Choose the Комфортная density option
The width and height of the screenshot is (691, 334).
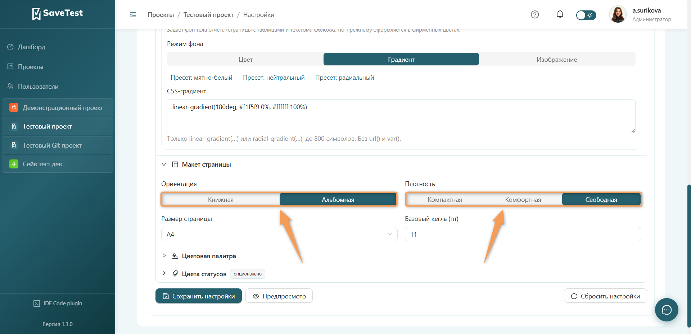tap(523, 200)
